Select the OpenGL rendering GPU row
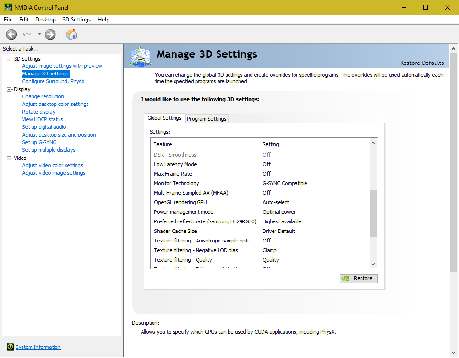This screenshot has height=358, width=459. [x=260, y=202]
